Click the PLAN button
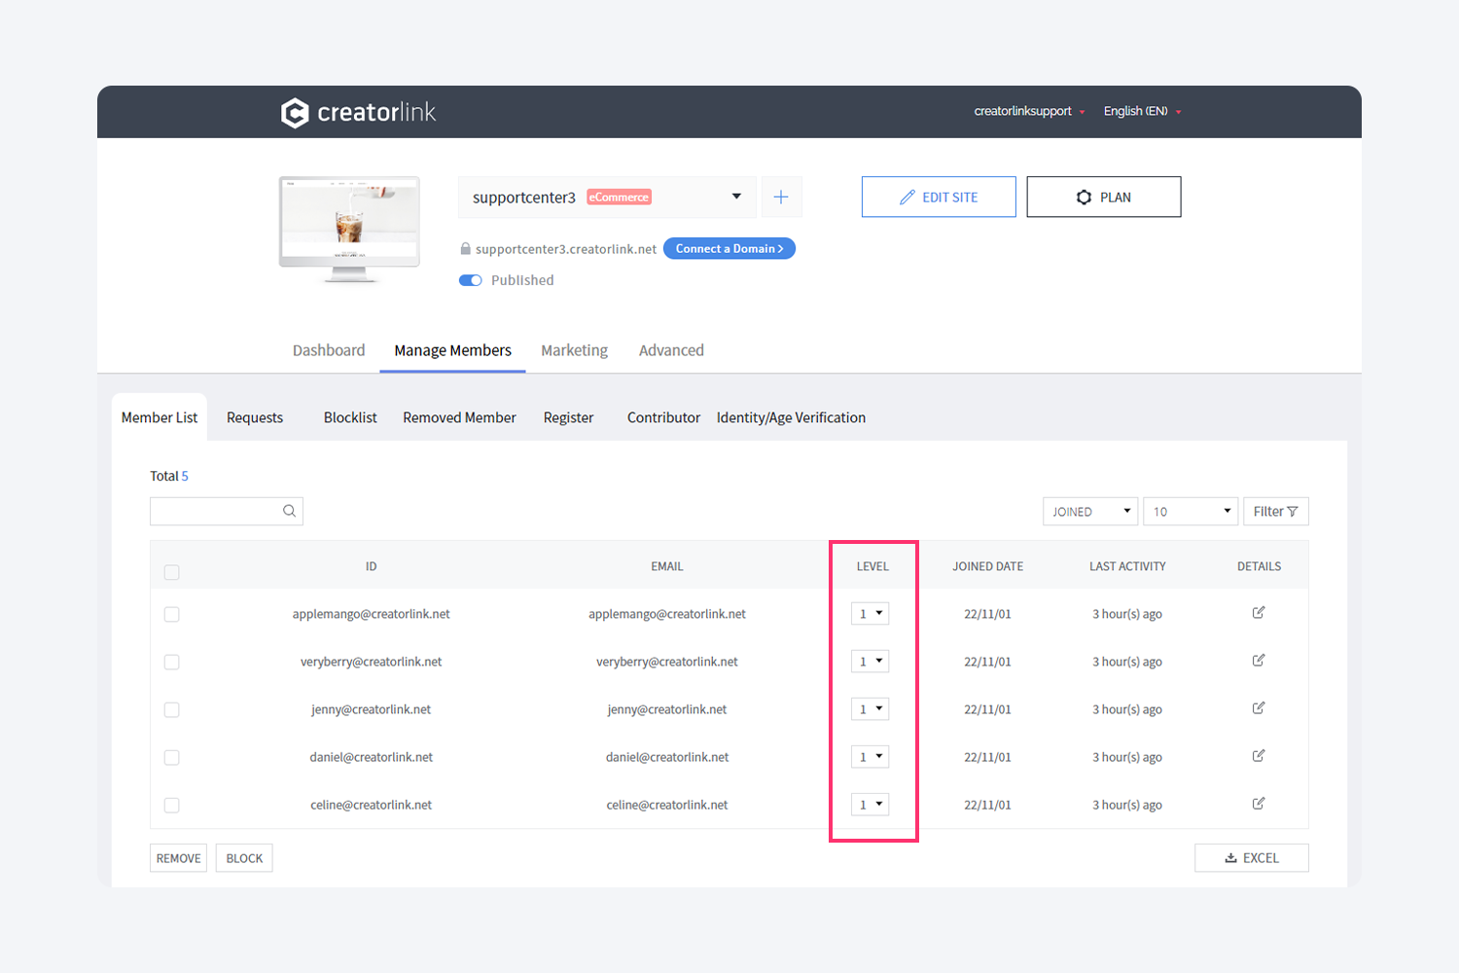 1104,197
